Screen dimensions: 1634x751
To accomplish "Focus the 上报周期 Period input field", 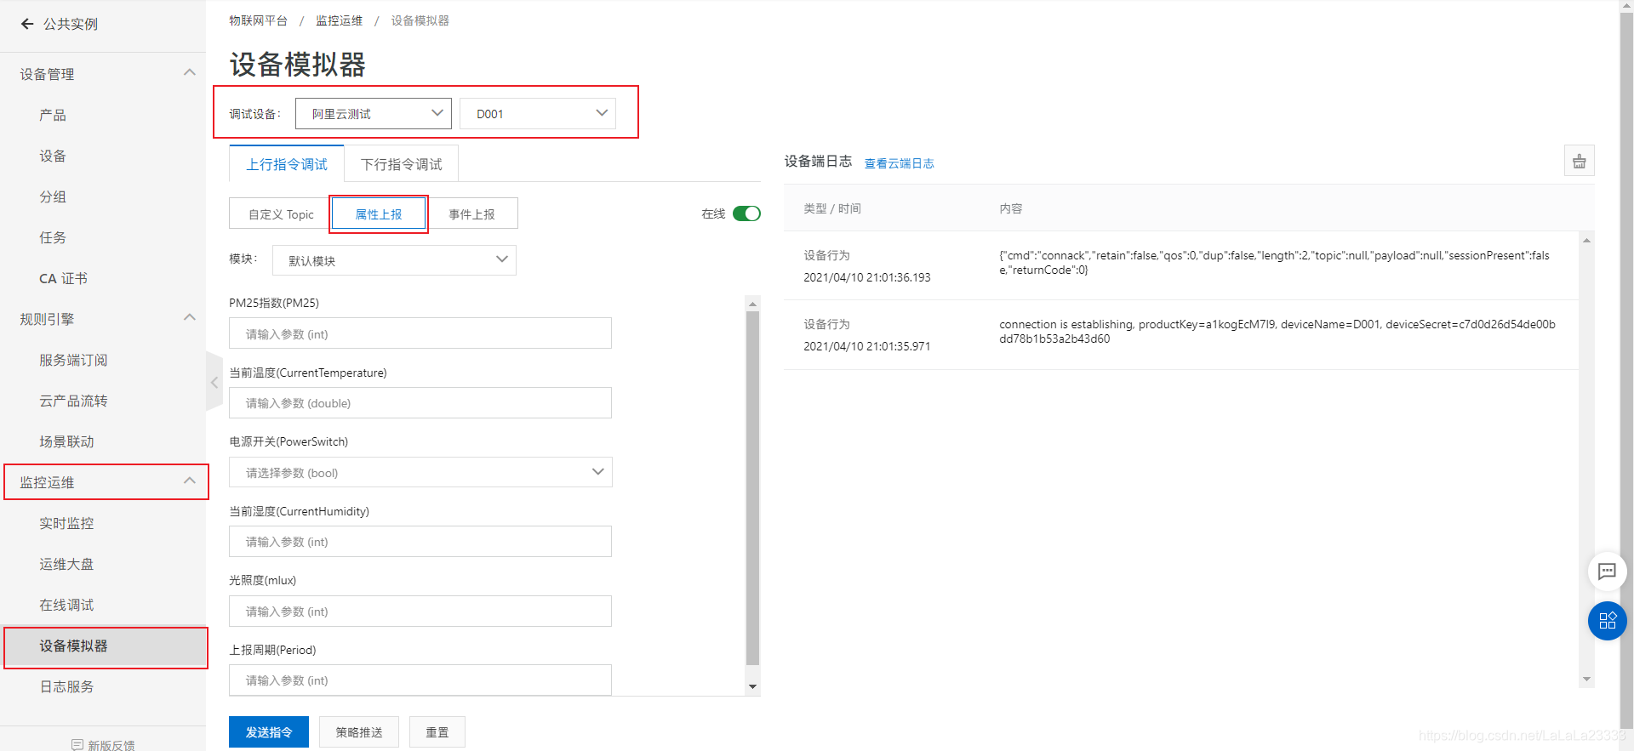I will (420, 680).
